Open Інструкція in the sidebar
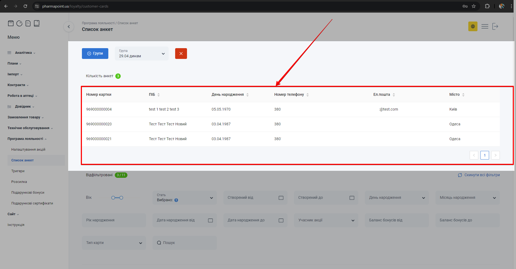This screenshot has width=516, height=269. point(16,225)
